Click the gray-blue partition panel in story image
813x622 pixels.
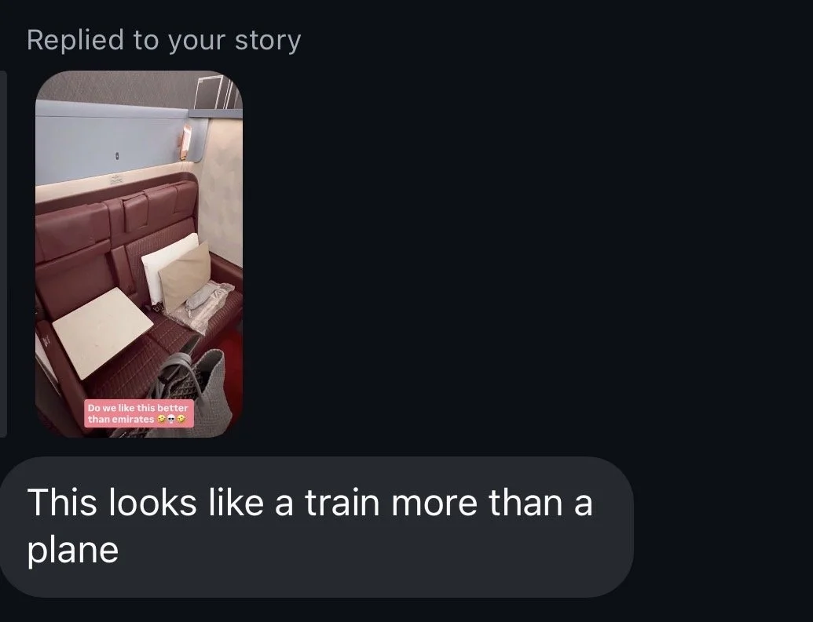[x=112, y=143]
